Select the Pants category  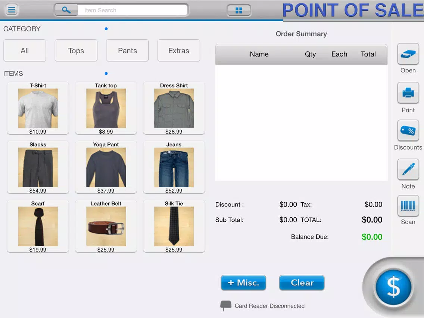[127, 50]
